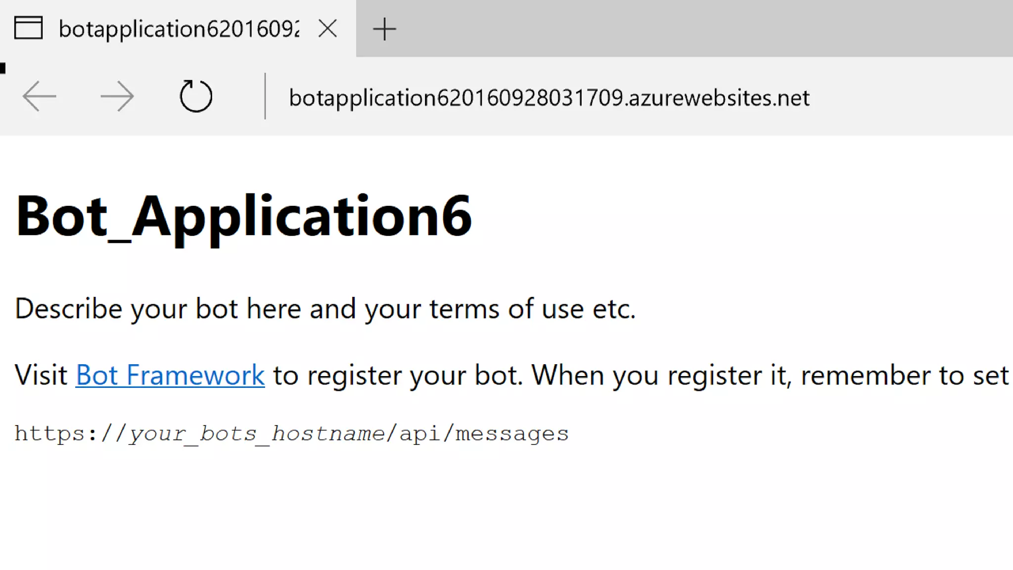The width and height of the screenshot is (1013, 570).
Task: Click the 'Describe your bot here' paragraph
Action: 324,309
